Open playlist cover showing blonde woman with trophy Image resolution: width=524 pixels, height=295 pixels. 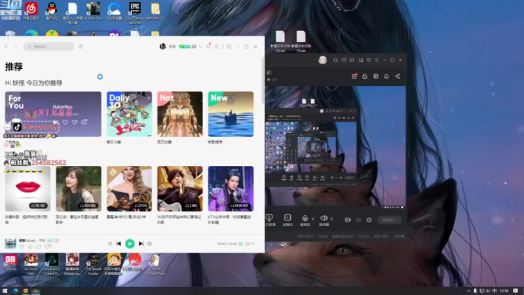tap(129, 189)
